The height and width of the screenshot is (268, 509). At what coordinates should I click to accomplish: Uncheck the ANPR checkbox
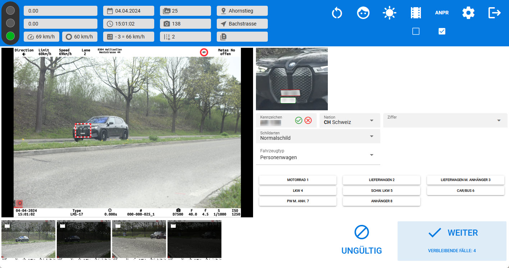pyautogui.click(x=442, y=32)
